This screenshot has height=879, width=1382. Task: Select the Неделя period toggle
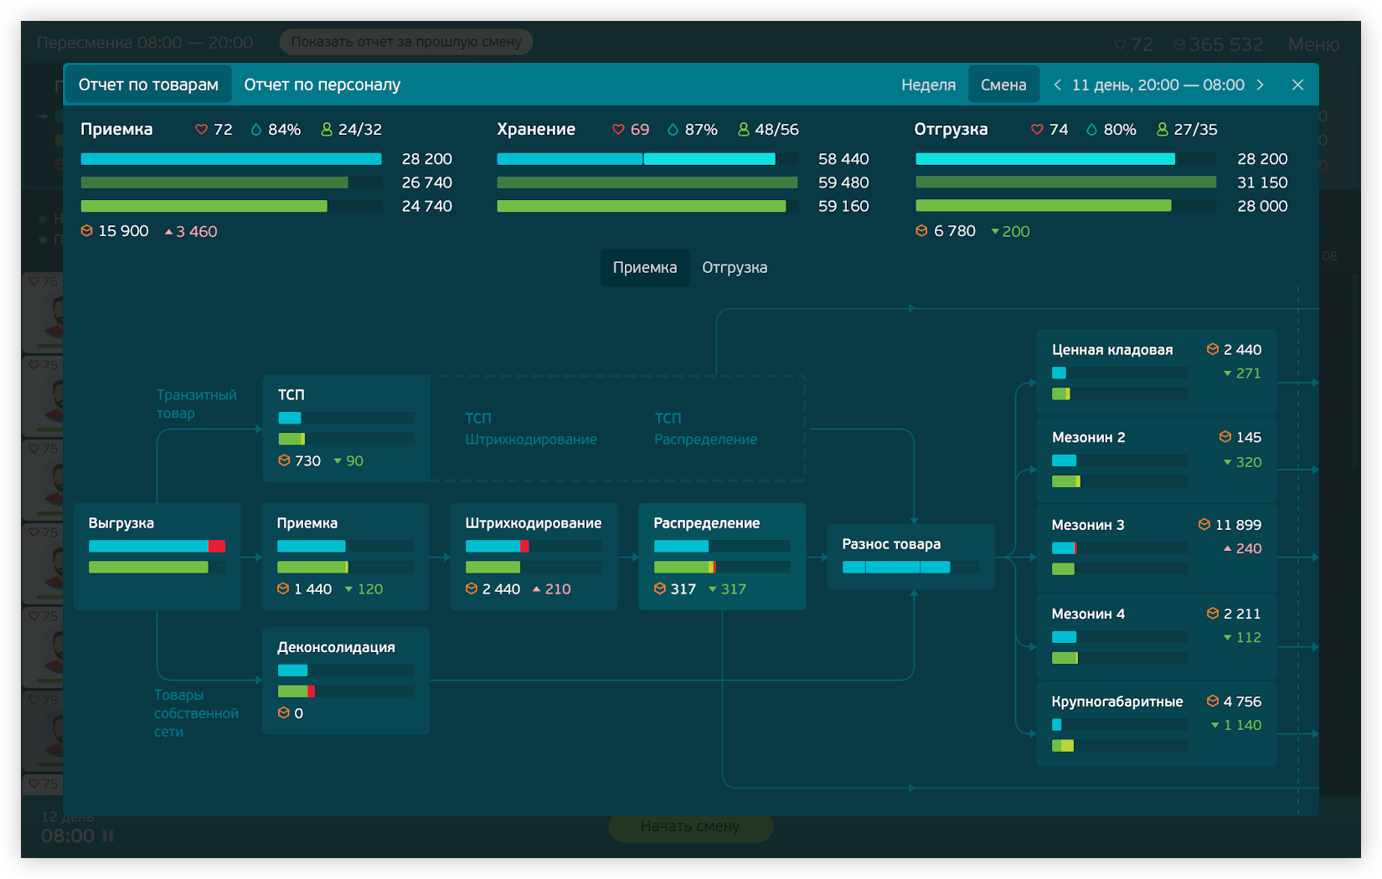click(x=928, y=85)
